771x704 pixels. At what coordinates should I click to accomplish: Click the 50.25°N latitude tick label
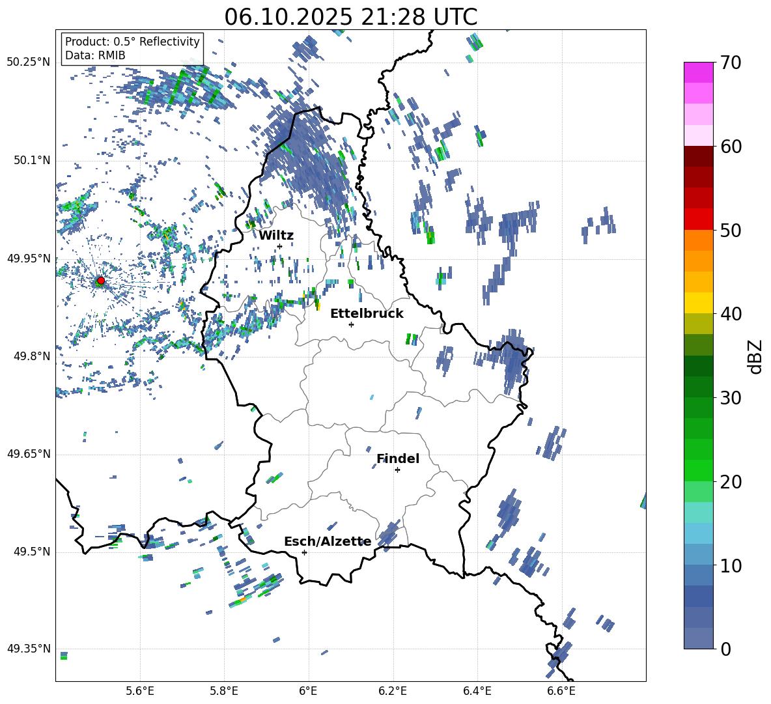pos(28,63)
